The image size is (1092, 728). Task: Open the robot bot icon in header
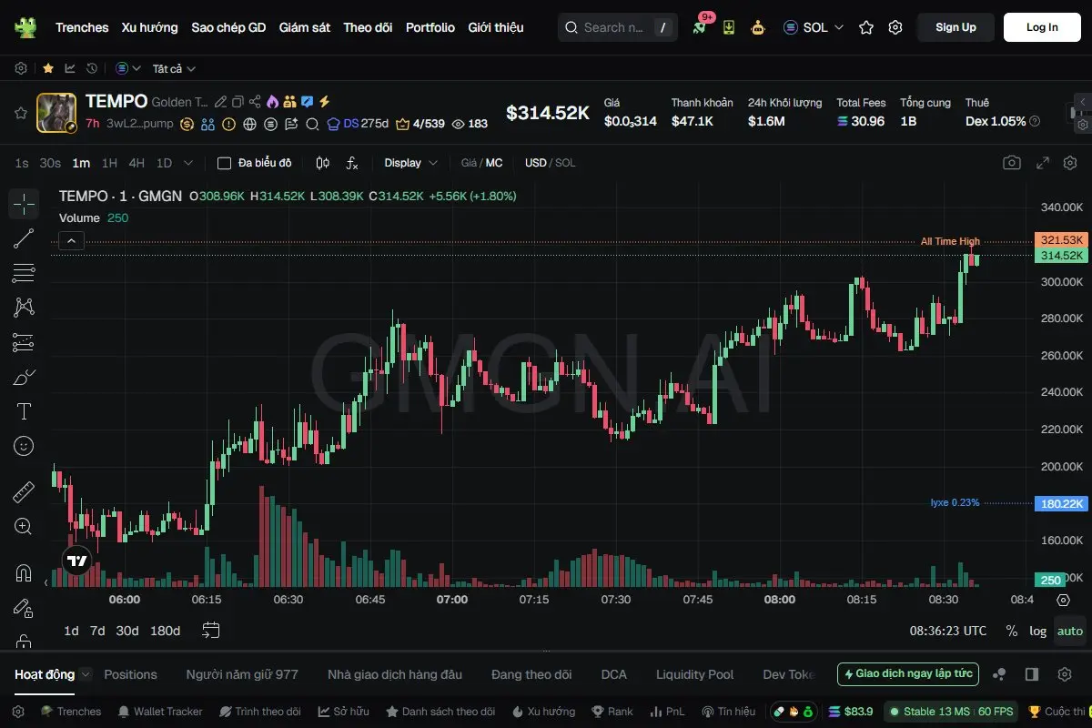pyautogui.click(x=758, y=27)
